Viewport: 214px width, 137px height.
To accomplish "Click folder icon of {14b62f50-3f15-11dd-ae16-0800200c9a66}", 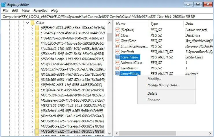I will coord(37,43).
